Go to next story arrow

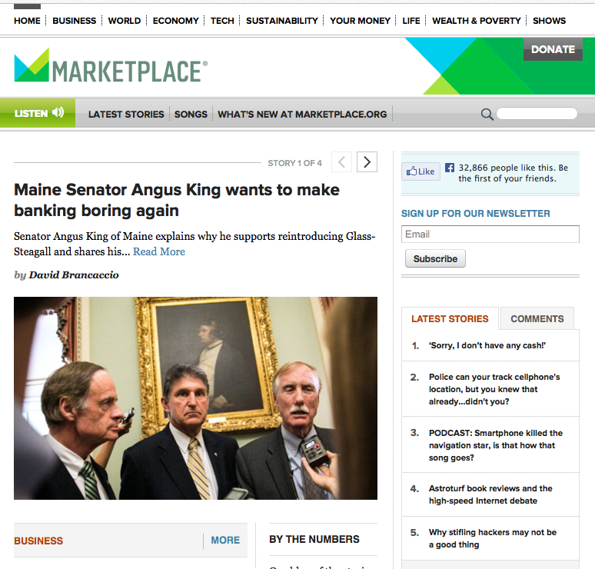pyautogui.click(x=367, y=162)
